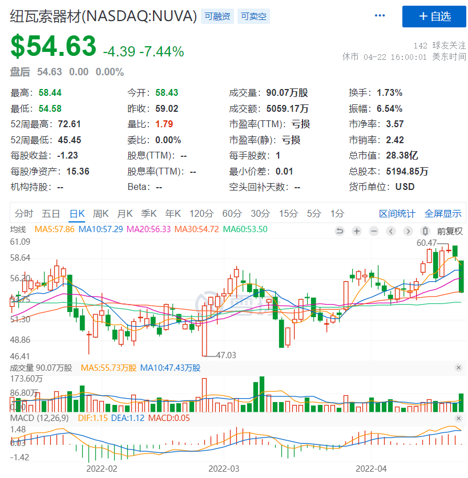Screen dimensions: 468x478
Task: Click the MACD (12,26,9) label
Action: [39, 418]
